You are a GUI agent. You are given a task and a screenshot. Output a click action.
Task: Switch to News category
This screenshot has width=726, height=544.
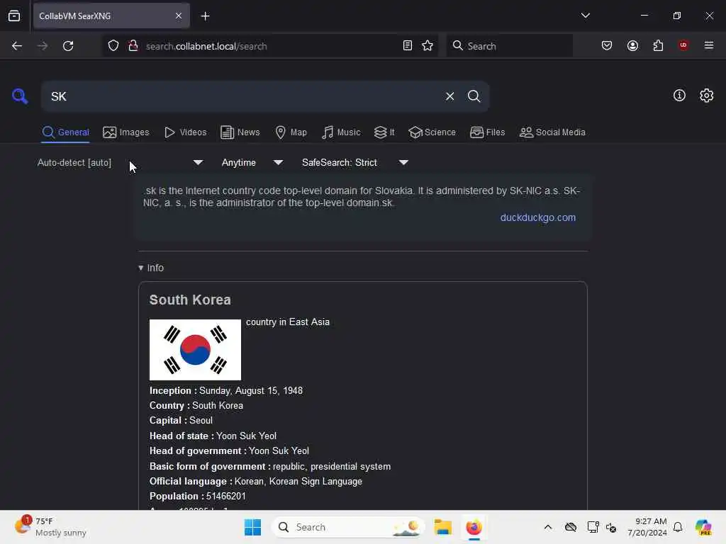240,132
